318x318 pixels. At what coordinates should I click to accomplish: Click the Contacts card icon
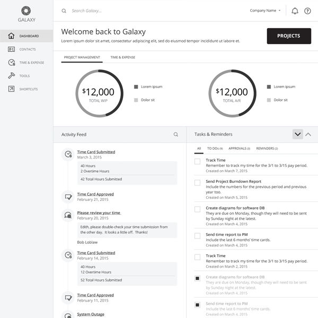tap(11, 49)
